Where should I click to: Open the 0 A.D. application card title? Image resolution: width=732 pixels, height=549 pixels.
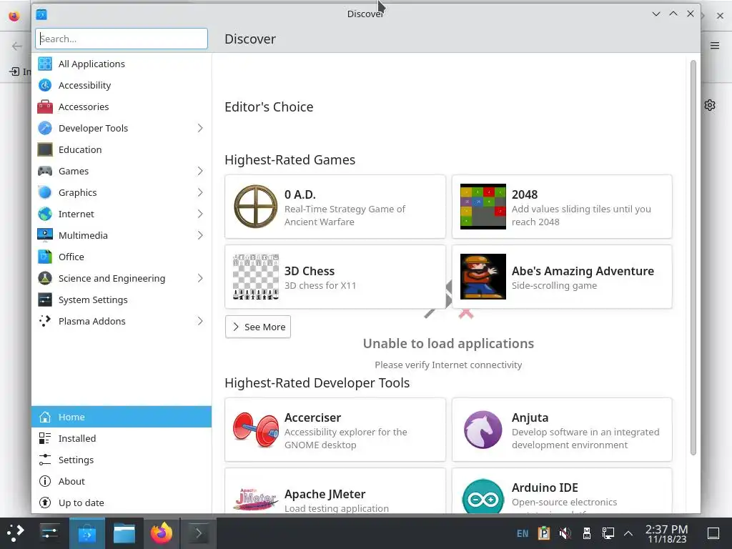[x=300, y=194]
